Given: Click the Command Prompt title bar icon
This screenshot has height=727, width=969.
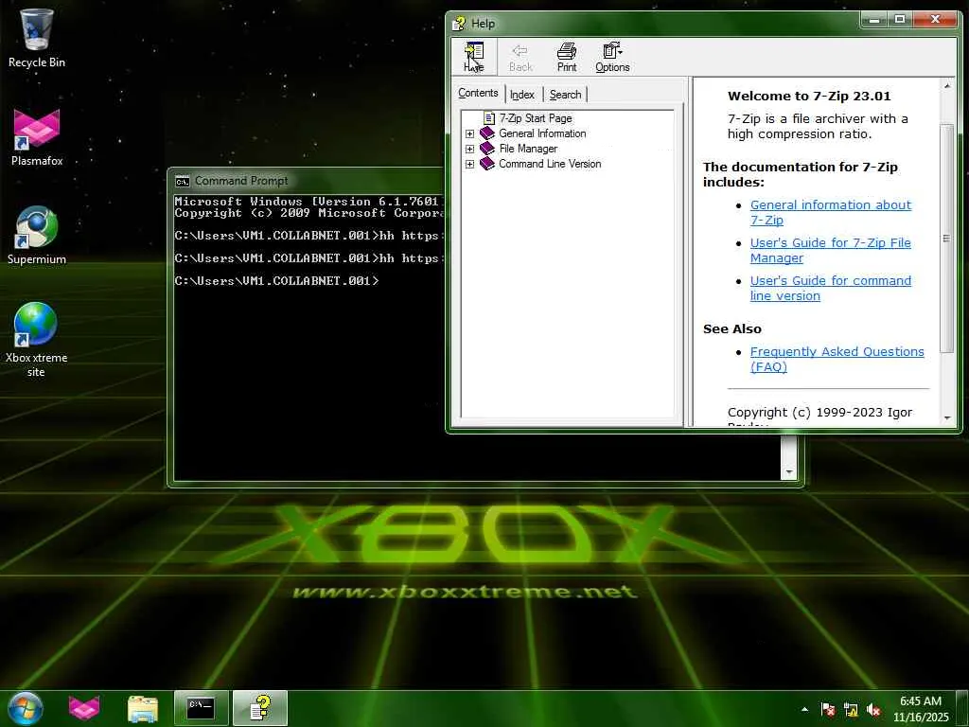Looking at the screenshot, I should point(183,181).
